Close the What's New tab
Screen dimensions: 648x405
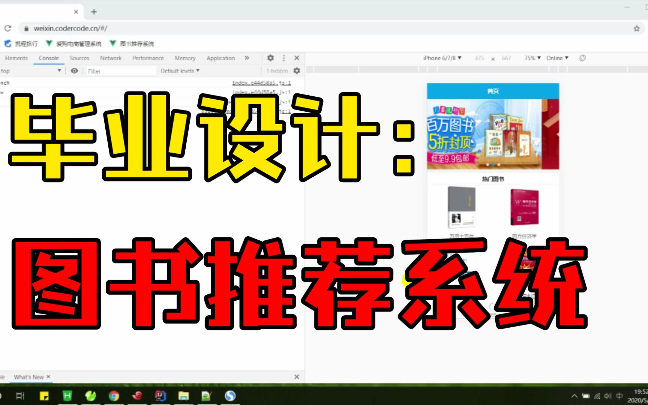coord(48,376)
